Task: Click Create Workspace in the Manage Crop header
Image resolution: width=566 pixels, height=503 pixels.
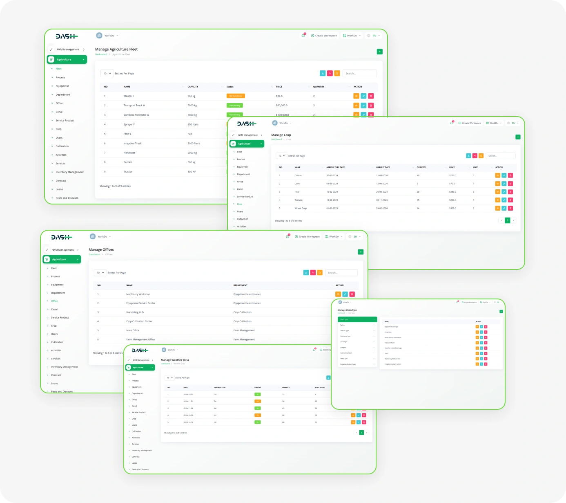Action: pos(470,123)
